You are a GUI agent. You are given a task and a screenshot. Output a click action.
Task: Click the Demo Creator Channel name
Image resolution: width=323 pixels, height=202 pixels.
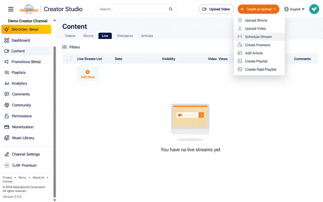click(28, 21)
